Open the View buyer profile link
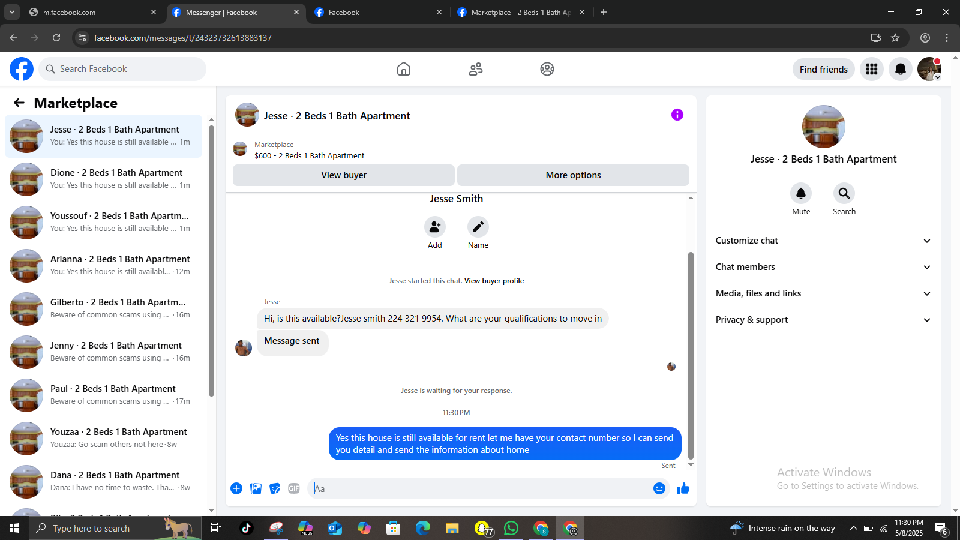The height and width of the screenshot is (540, 960). (x=494, y=281)
